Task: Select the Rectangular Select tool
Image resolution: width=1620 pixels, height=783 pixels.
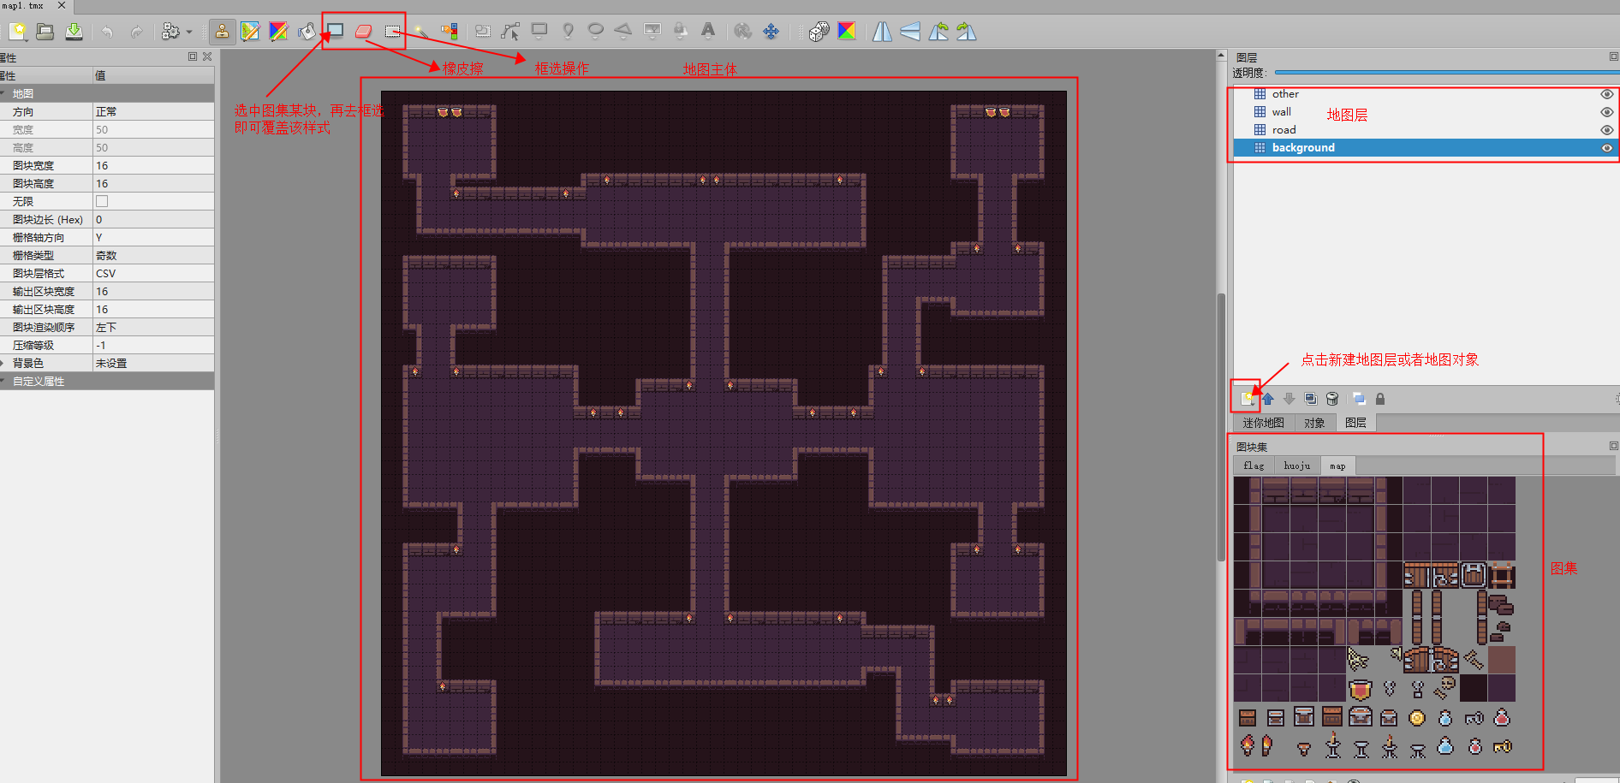Action: click(393, 33)
